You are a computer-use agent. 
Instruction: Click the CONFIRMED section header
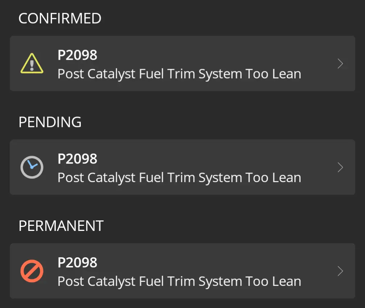point(60,18)
